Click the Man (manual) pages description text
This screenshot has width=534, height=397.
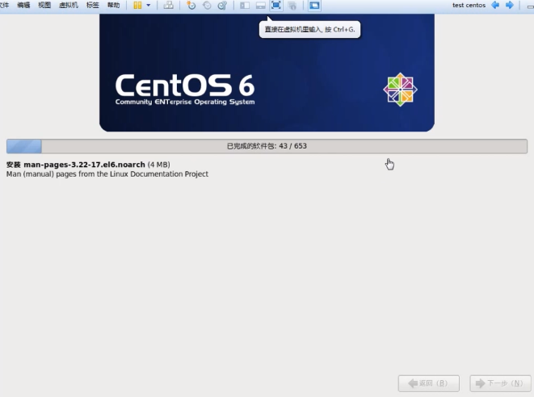coord(107,174)
